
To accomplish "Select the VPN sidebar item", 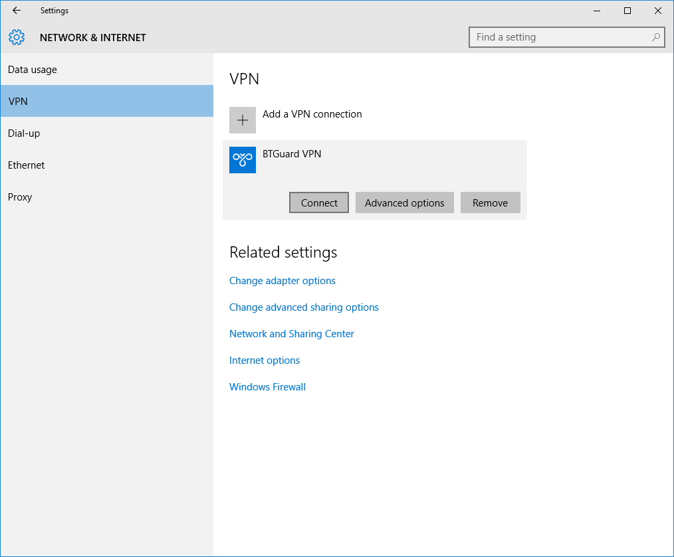I will 18,102.
